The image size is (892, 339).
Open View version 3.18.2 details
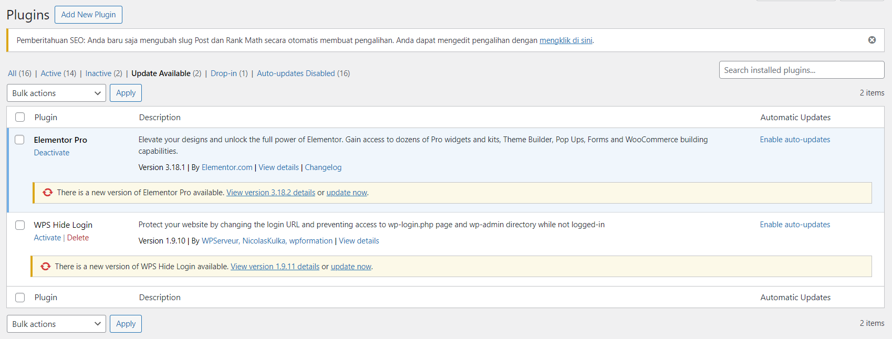click(271, 193)
